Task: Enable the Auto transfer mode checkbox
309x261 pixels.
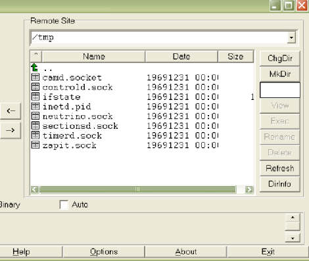Action: coord(64,204)
